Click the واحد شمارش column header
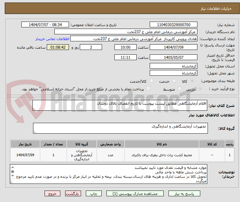 pos(110,144)
